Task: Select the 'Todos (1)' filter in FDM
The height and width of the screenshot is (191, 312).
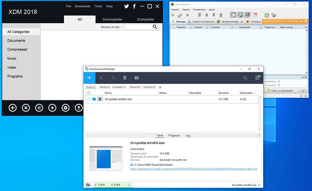Action: tap(91, 87)
